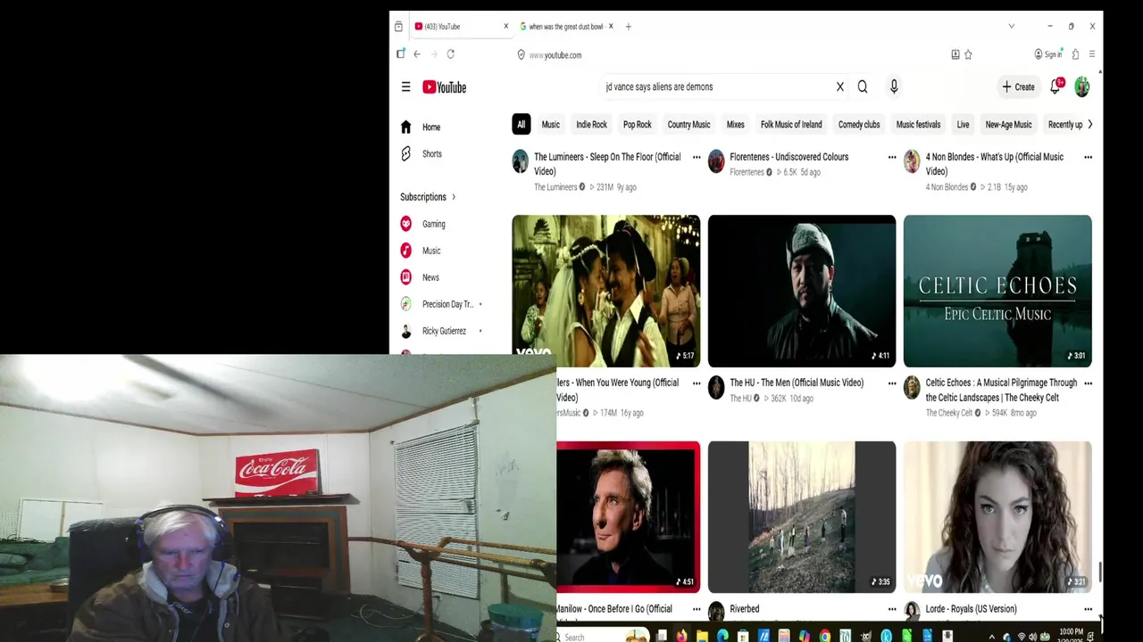Screen dimensions: 1143x642
Task: Open more options for Lorde Royals video
Action: [1088, 609]
